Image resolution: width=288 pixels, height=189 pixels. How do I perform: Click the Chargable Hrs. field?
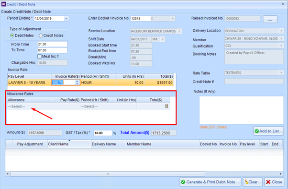pos(52,63)
